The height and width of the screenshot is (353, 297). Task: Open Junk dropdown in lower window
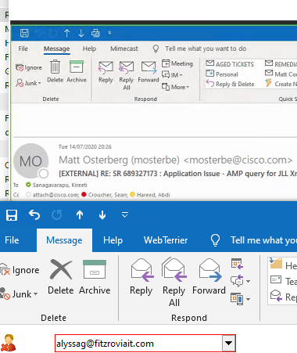[20, 294]
